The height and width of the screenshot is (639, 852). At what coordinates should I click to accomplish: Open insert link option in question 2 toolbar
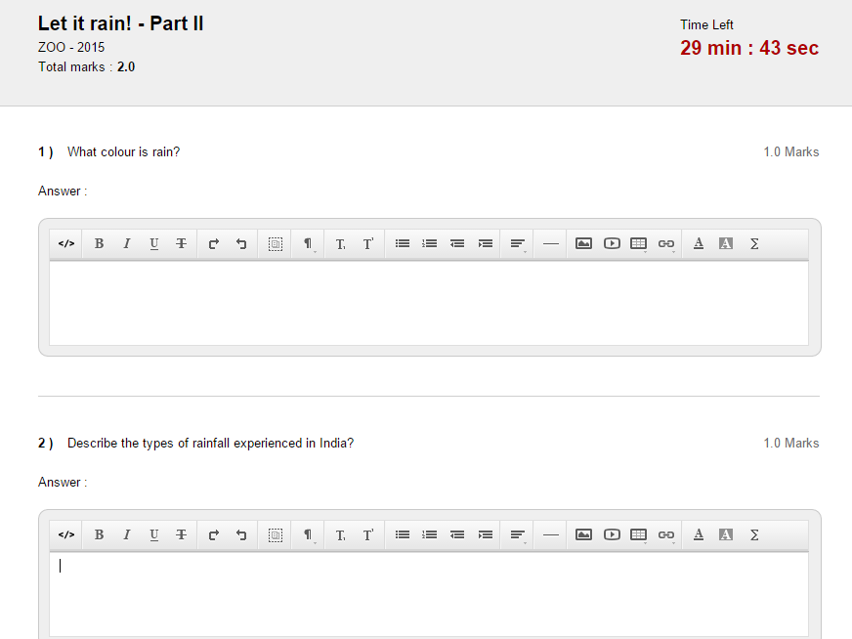tap(666, 535)
